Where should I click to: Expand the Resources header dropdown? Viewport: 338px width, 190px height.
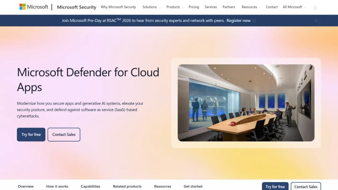click(x=251, y=7)
